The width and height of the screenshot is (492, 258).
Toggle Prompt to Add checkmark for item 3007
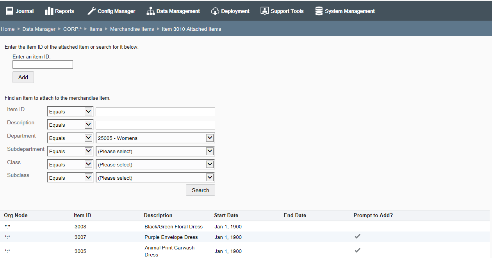357,236
